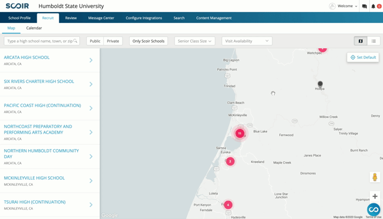Focus the high school search field
This screenshot has width=383, height=219.
click(42, 41)
